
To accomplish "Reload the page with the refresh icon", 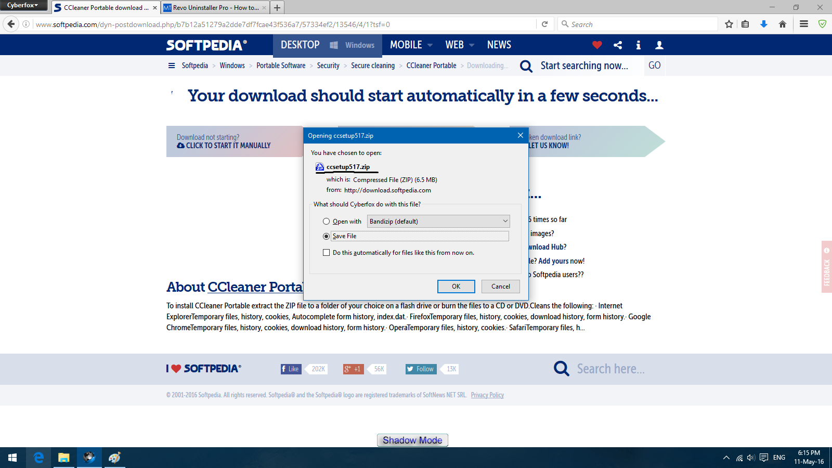I will click(x=544, y=24).
